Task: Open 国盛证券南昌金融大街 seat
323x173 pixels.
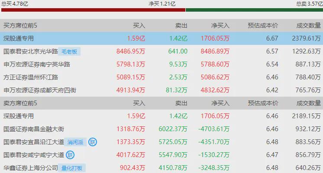Action: 34,129
